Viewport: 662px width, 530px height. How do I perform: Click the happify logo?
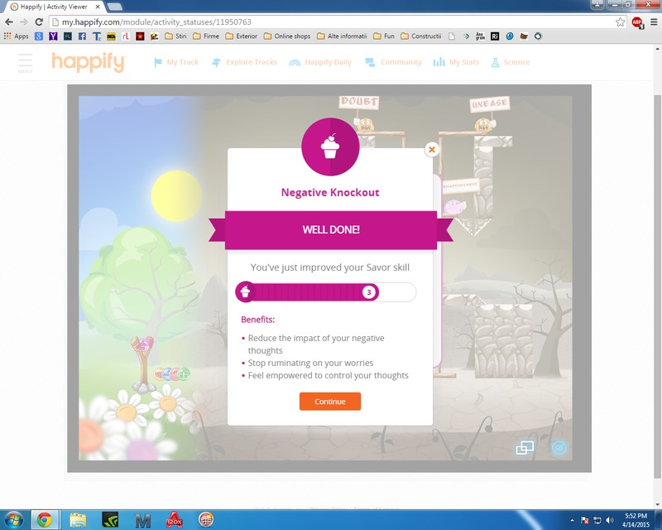(x=89, y=63)
